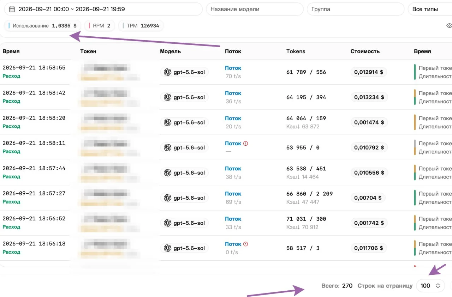Toggle the eye visibility icon at top right
This screenshot has width=452, height=297.
coord(449,26)
